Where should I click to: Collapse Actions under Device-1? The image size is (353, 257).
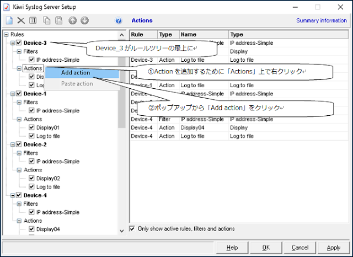click(19, 119)
